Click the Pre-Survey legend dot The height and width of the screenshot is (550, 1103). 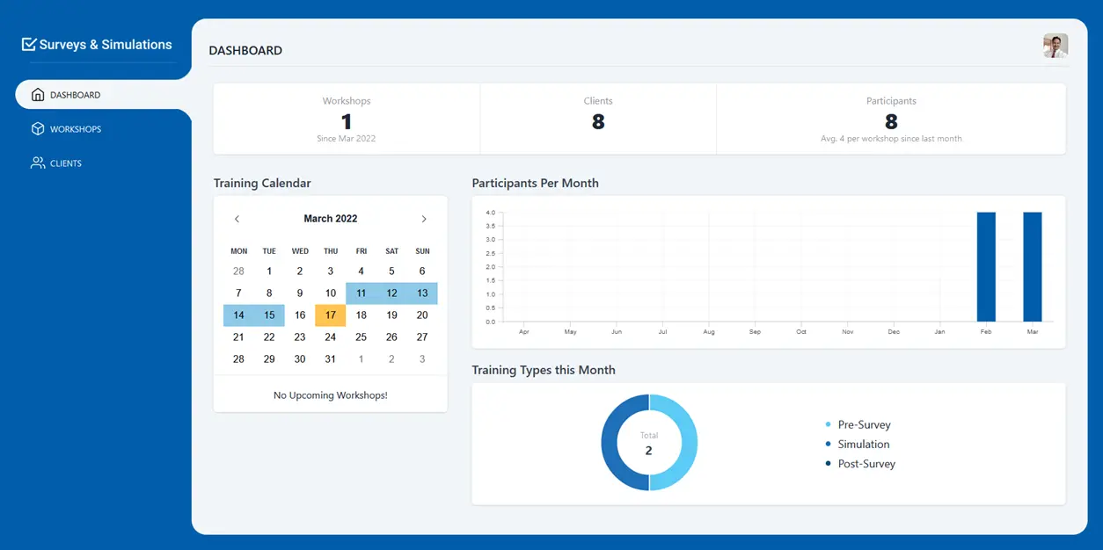828,424
